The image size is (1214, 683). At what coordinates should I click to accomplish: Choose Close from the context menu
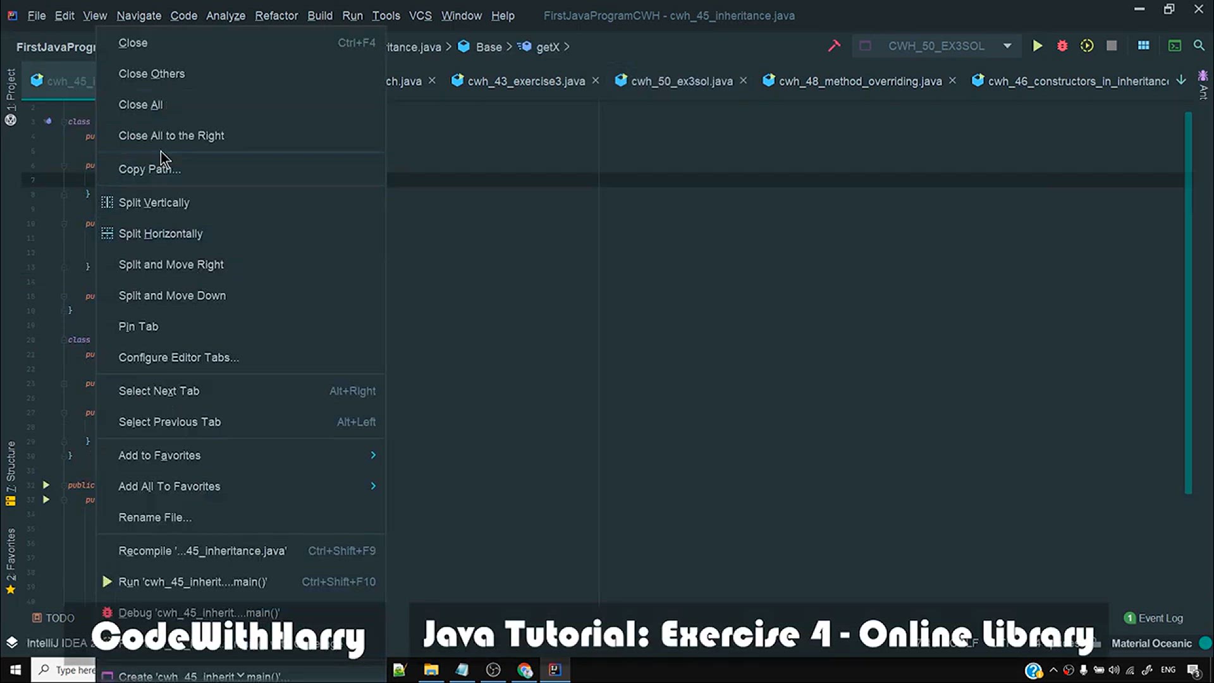click(x=241, y=43)
